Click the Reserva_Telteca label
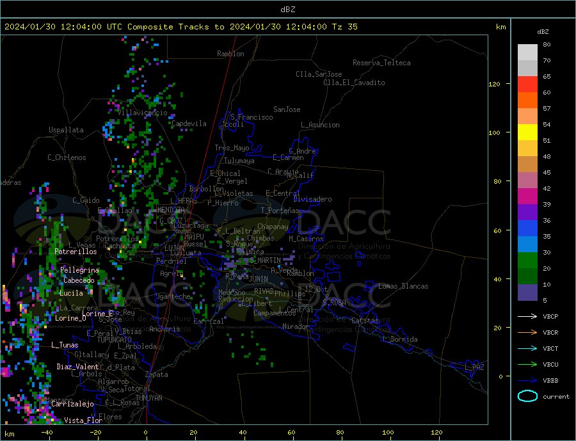Image resolution: width=576 pixels, height=441 pixels. 381,63
